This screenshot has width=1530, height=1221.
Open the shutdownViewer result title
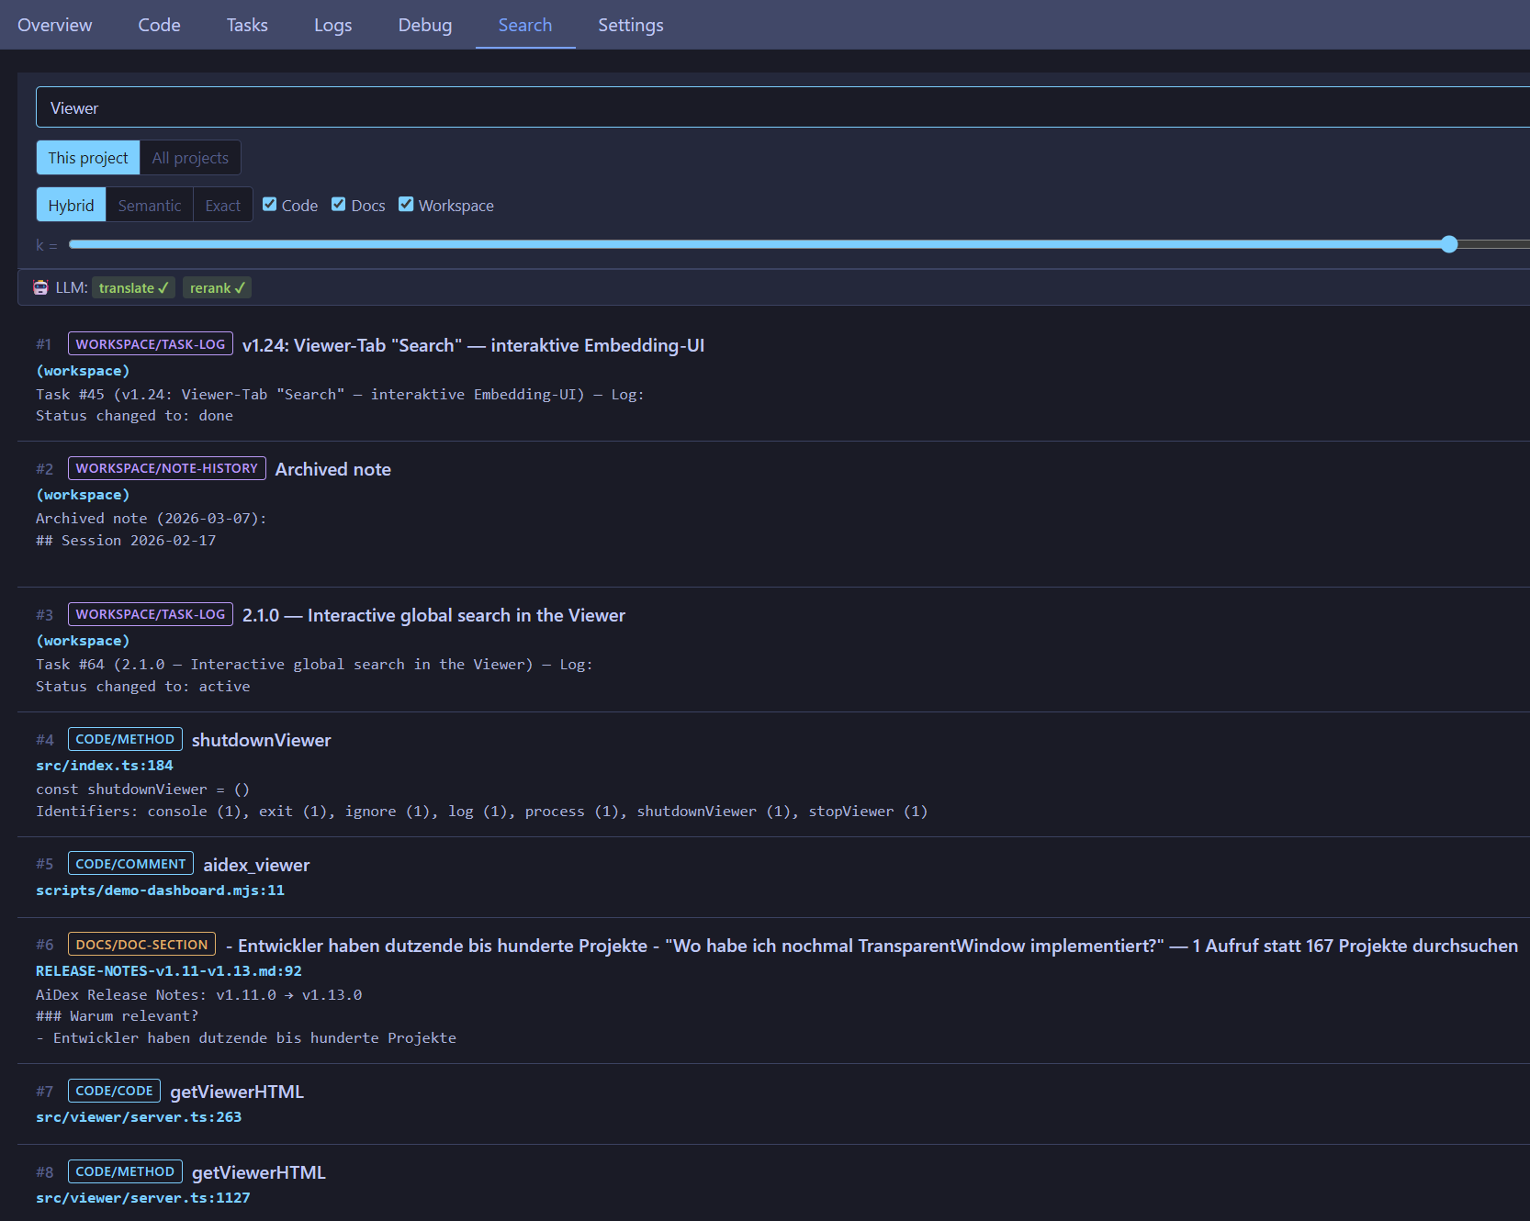click(262, 740)
